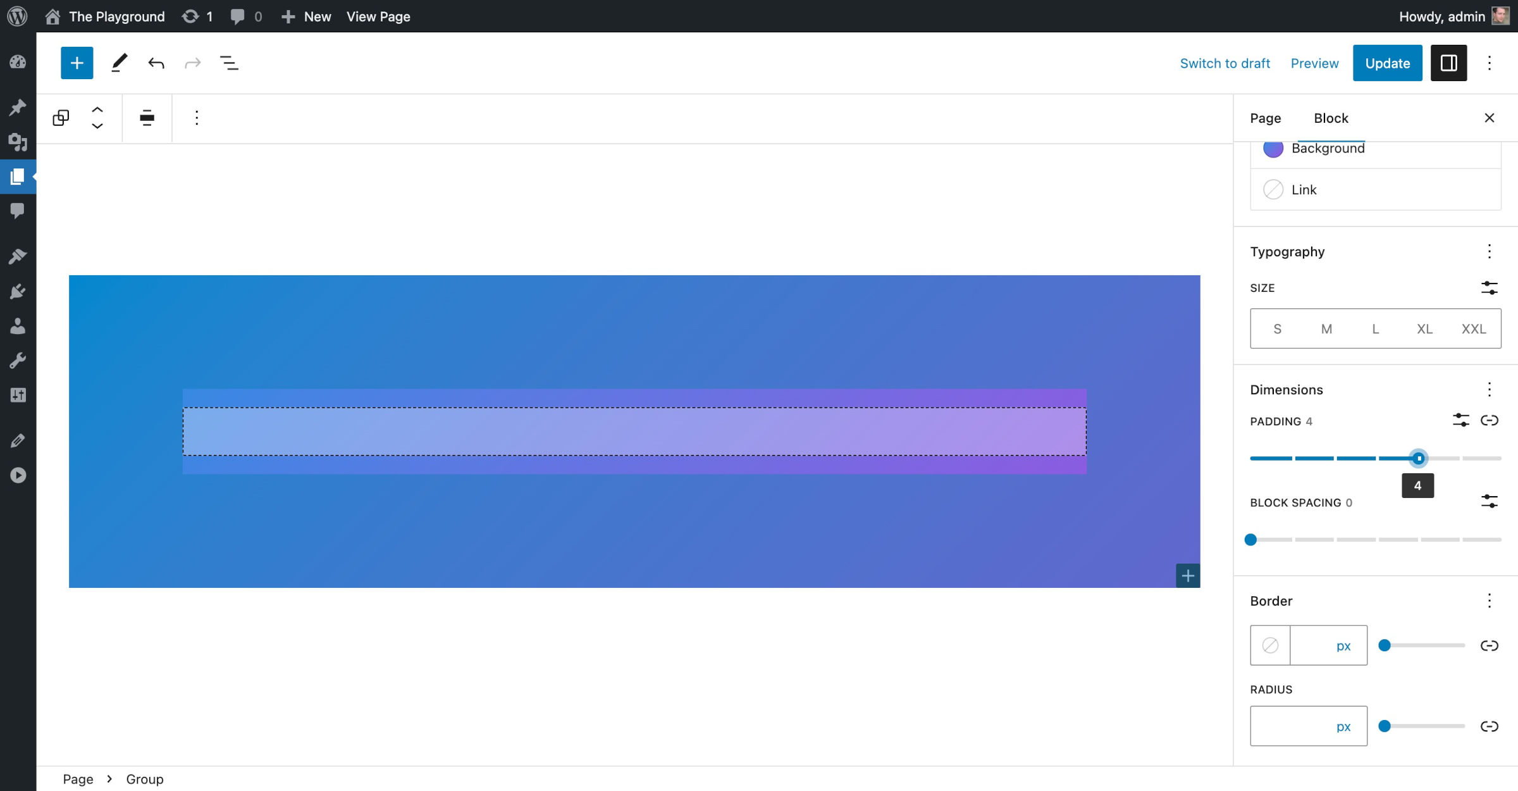Screen dimensions: 1518x791
Task: Undo the last change
Action: click(156, 63)
